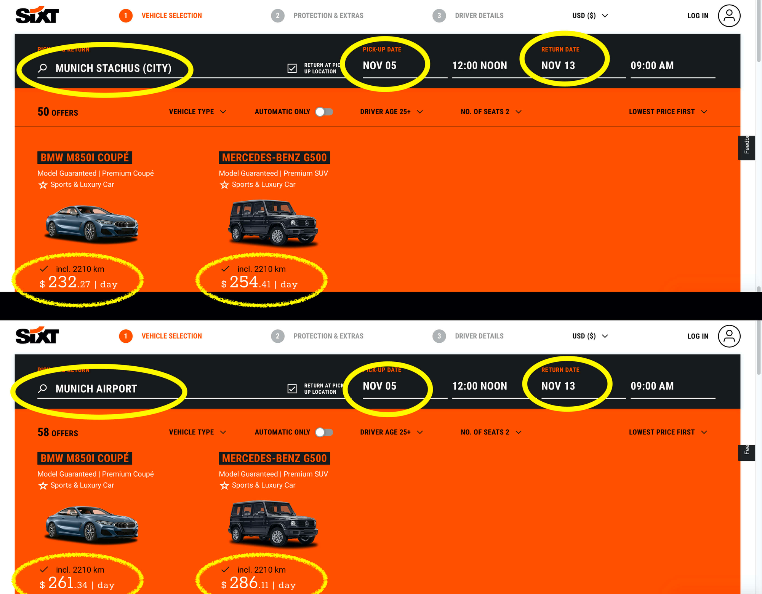Click the search icon beside Munich Stachus (City)
762x594 pixels.
(43, 68)
